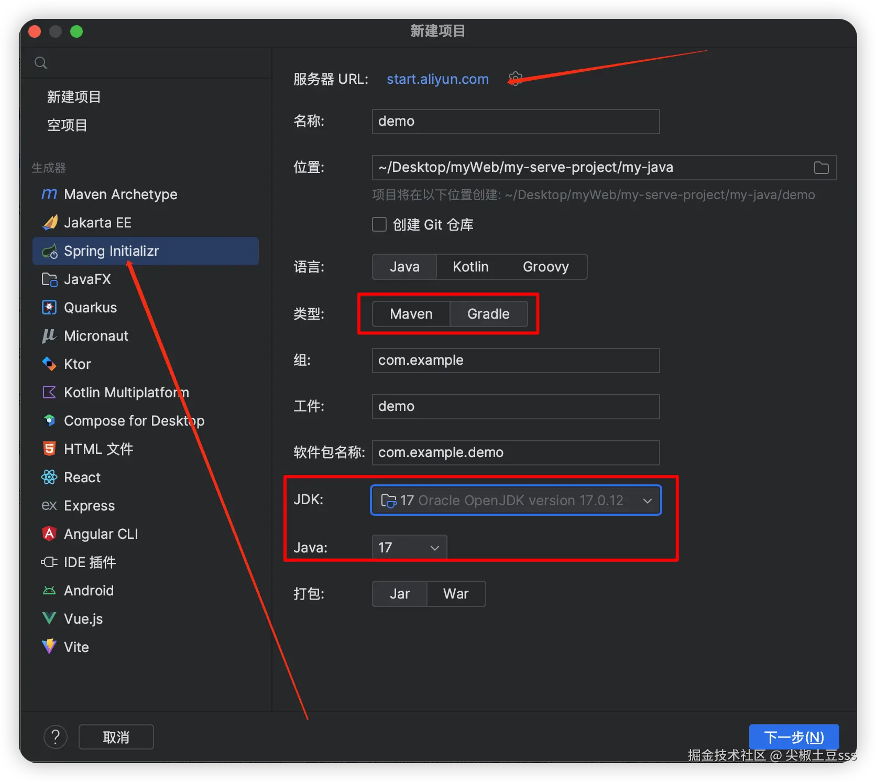
Task: Click the package name input field
Action: tap(516, 453)
